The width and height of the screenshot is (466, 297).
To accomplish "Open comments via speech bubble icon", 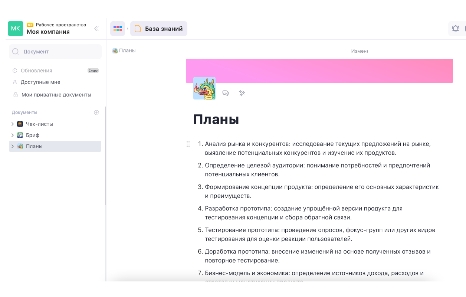I will (x=226, y=93).
